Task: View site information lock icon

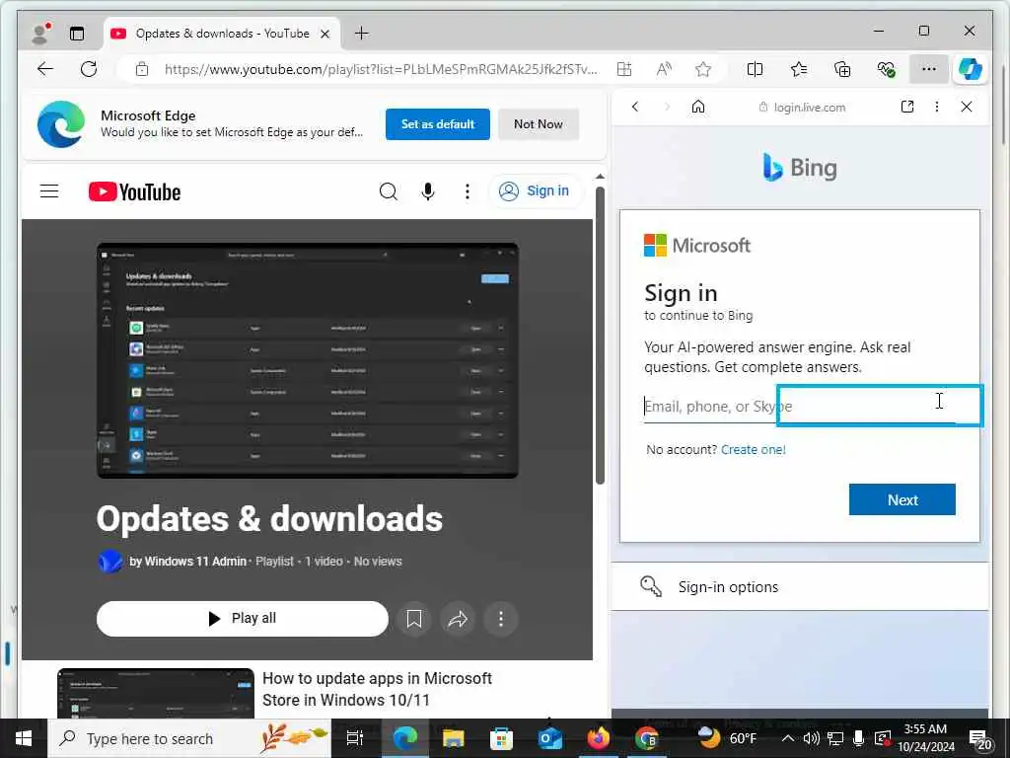Action: coord(142,69)
